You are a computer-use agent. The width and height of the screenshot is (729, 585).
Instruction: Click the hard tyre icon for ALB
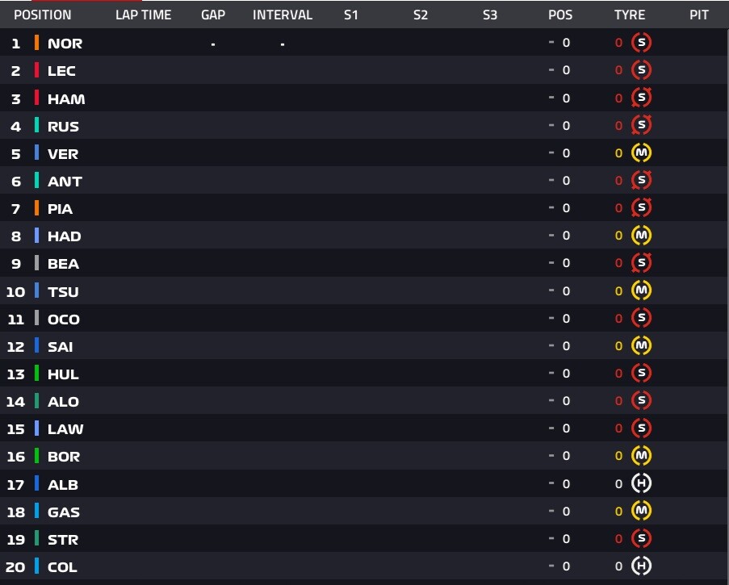coord(642,483)
